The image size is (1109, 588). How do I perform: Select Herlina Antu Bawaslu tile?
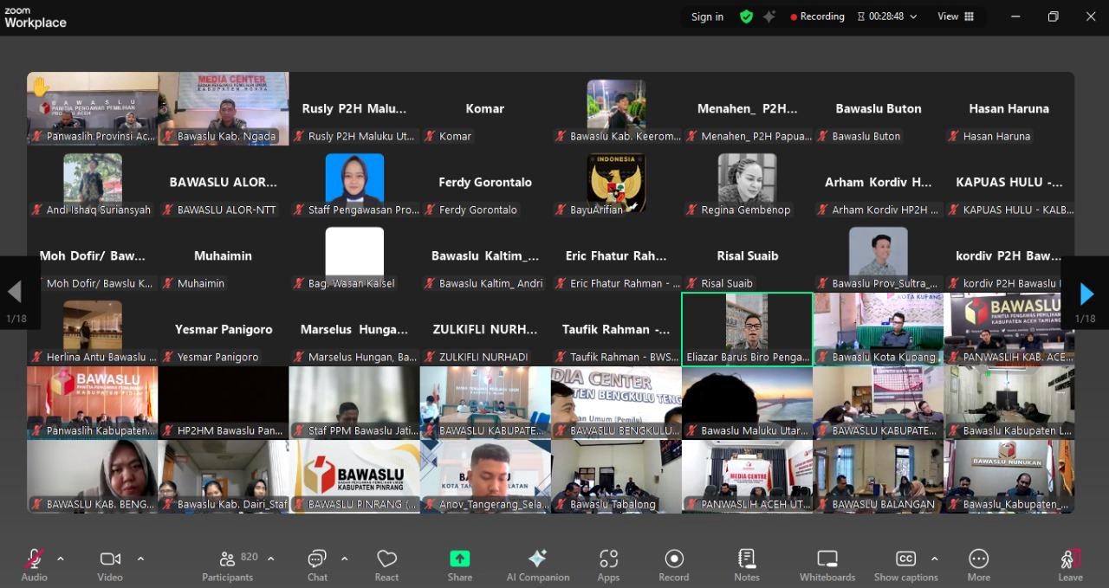click(93, 329)
